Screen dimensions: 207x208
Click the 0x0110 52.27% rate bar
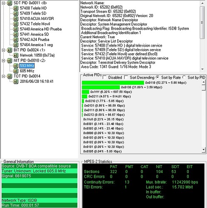[x=113, y=83]
